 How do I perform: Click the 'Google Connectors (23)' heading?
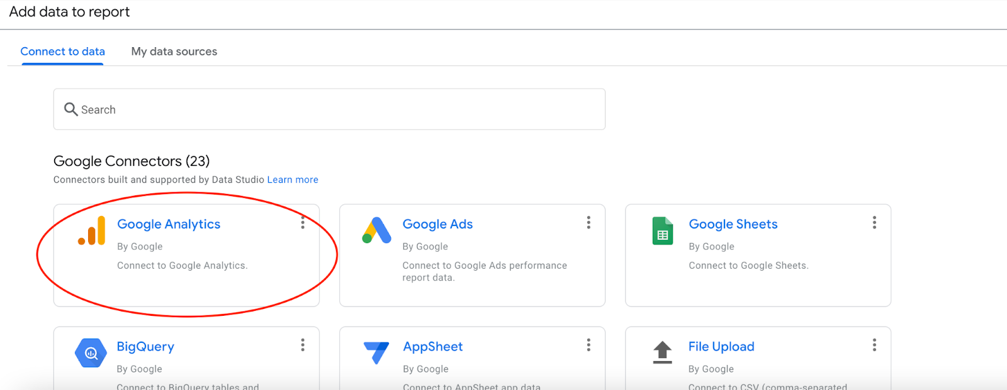coord(132,161)
